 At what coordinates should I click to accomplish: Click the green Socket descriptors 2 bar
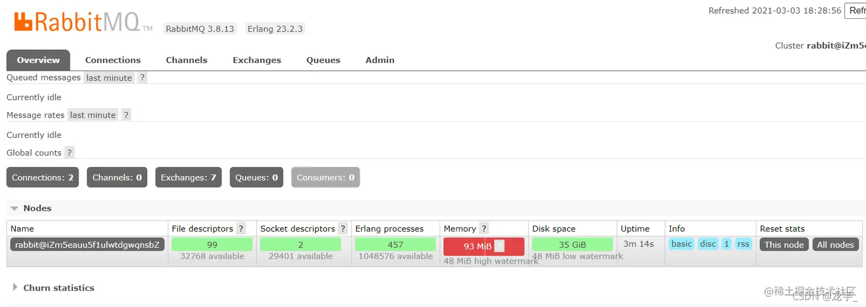(300, 244)
